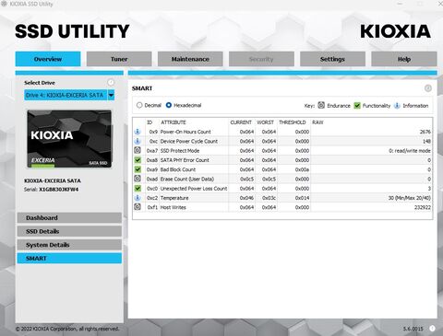The image size is (443, 336).
Task: Select the Bad Block Count attribute
Action: click(178, 169)
